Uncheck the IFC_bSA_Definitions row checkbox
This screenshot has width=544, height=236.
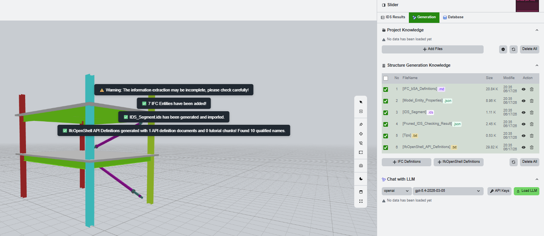tap(386, 90)
